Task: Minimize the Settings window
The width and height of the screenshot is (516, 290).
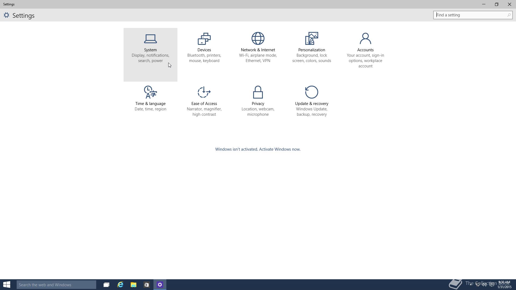Action: point(484,4)
